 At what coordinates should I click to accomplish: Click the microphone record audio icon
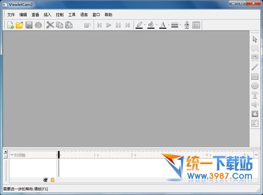(x=187, y=25)
